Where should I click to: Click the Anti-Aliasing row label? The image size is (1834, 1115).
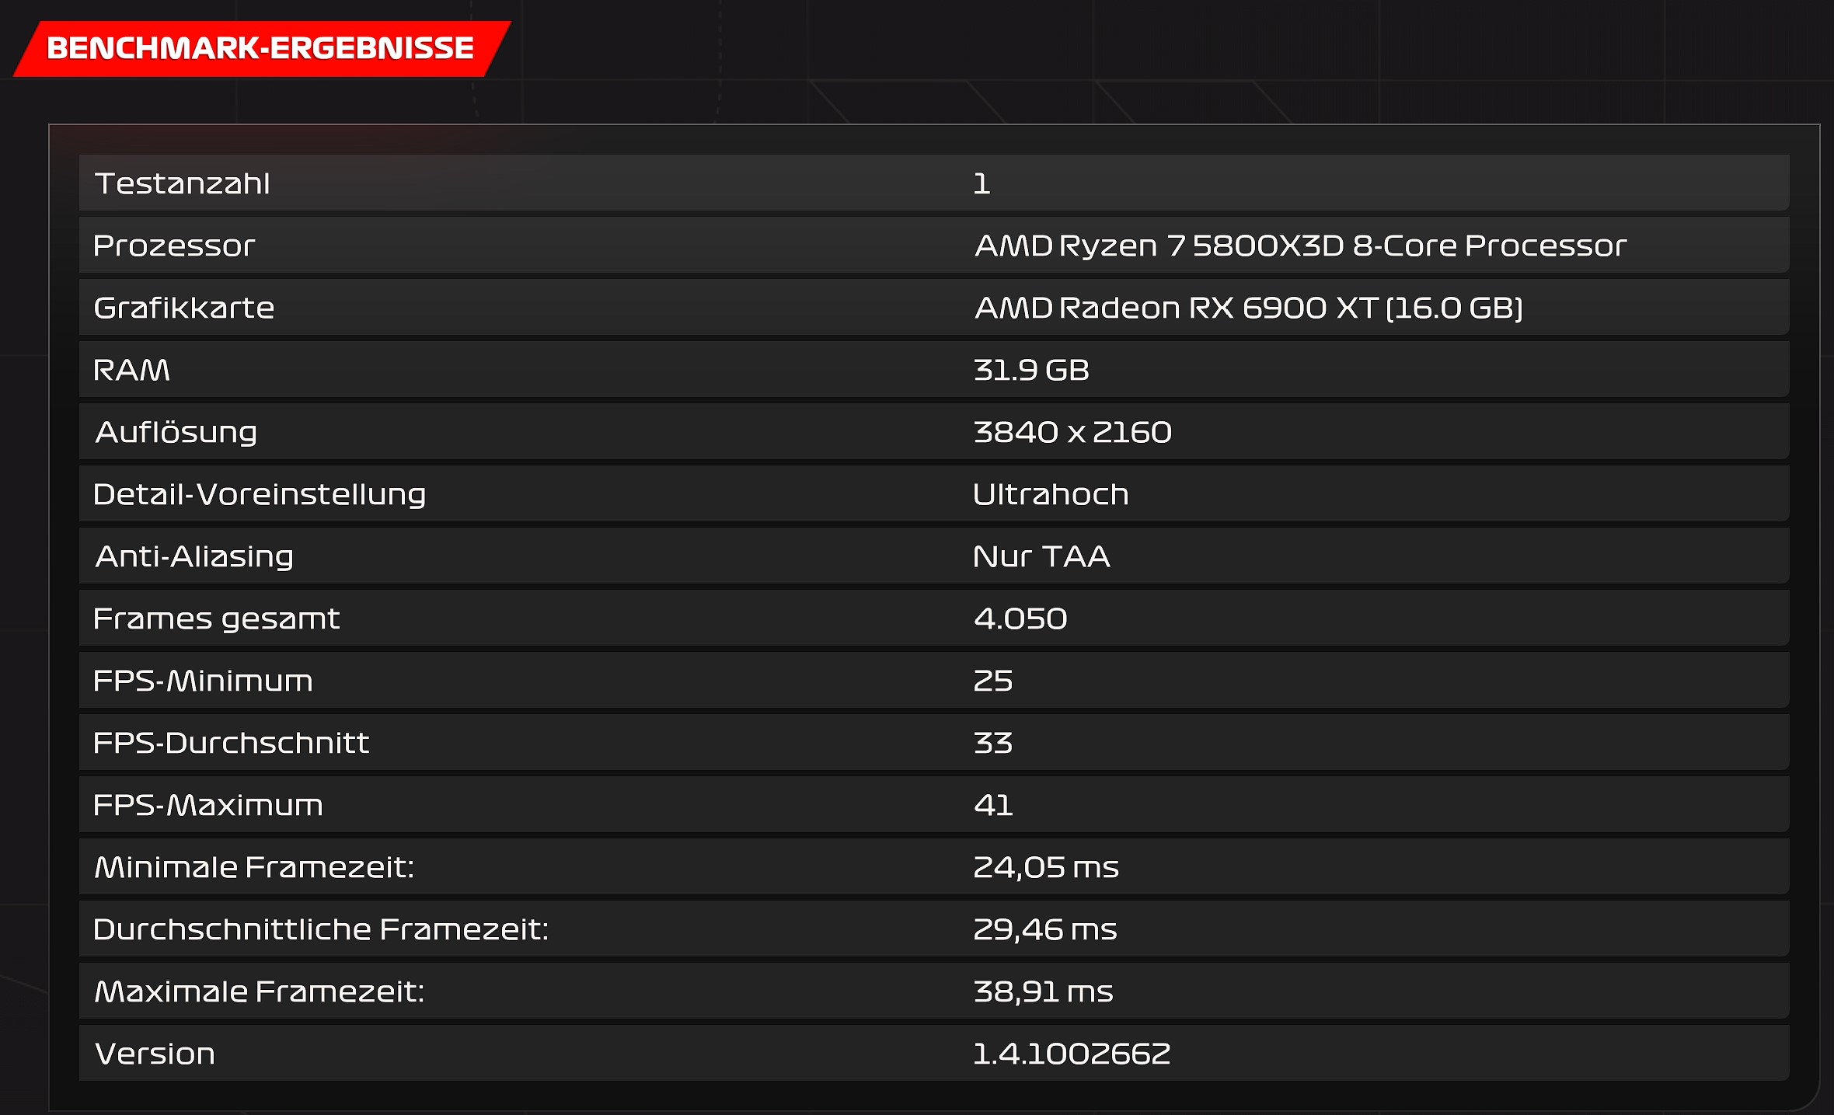pos(194,557)
